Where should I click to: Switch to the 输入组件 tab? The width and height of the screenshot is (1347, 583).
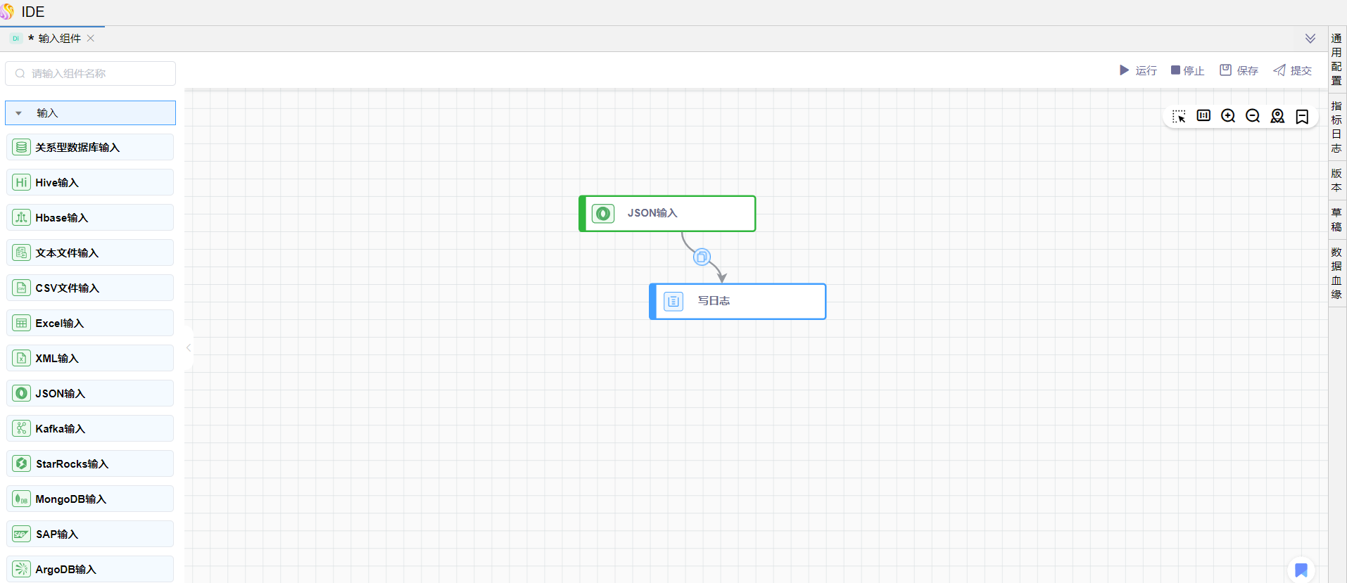(x=59, y=39)
